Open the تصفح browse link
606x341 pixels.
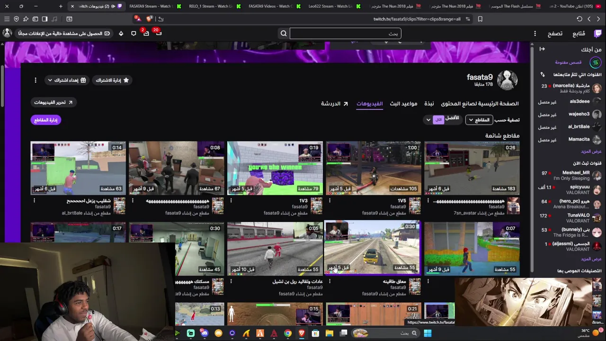555,34
